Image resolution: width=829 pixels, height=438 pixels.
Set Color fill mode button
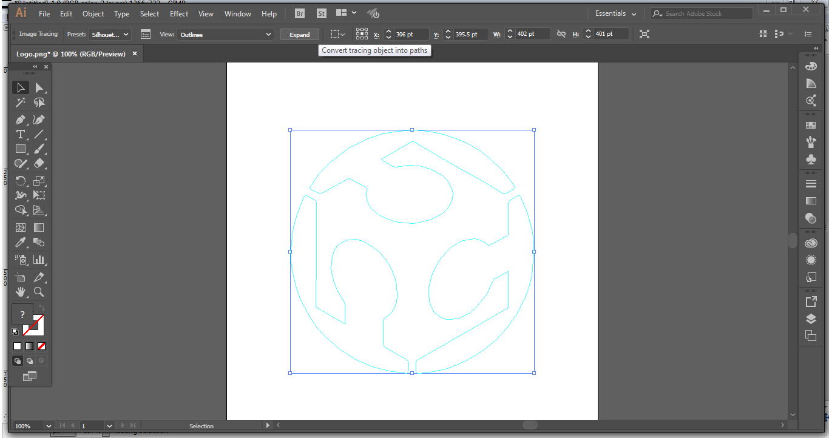tap(17, 346)
